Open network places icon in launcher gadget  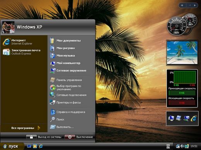186,118
